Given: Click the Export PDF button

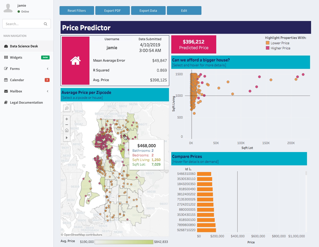Looking at the screenshot, I should click(112, 10).
